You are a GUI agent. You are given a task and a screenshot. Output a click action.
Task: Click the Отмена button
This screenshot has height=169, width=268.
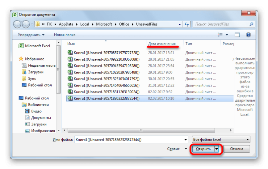click(237, 149)
